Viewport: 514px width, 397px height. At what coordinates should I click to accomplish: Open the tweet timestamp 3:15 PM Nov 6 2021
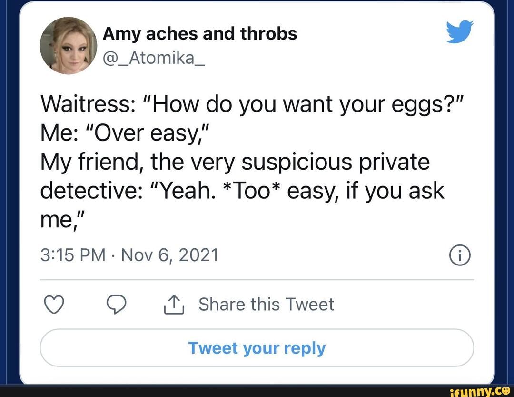coord(128,255)
